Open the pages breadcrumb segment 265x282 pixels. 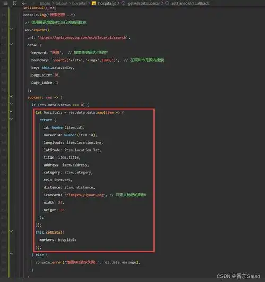(45, 3)
